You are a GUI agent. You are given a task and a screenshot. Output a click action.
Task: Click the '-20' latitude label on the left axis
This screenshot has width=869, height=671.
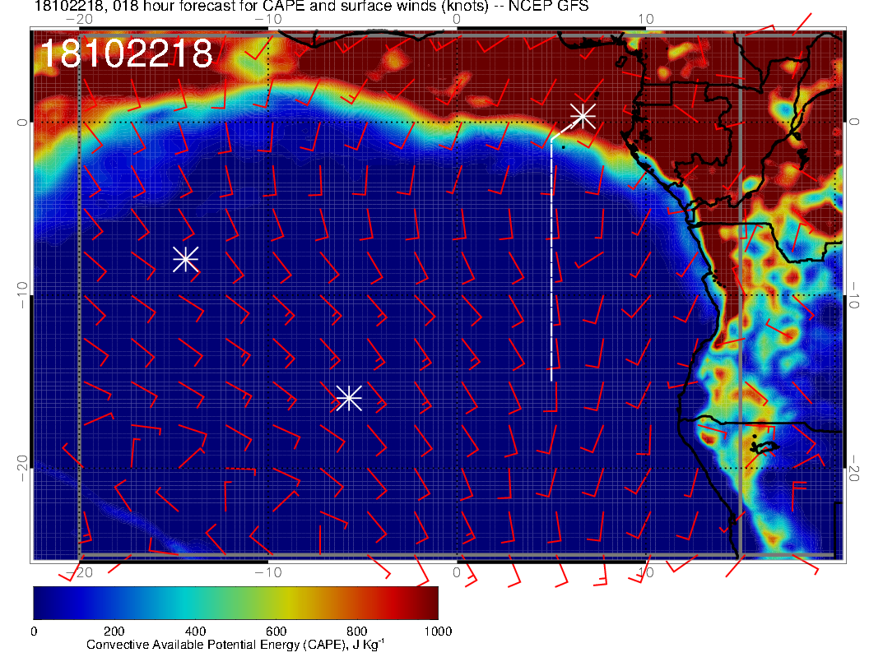[x=21, y=469]
